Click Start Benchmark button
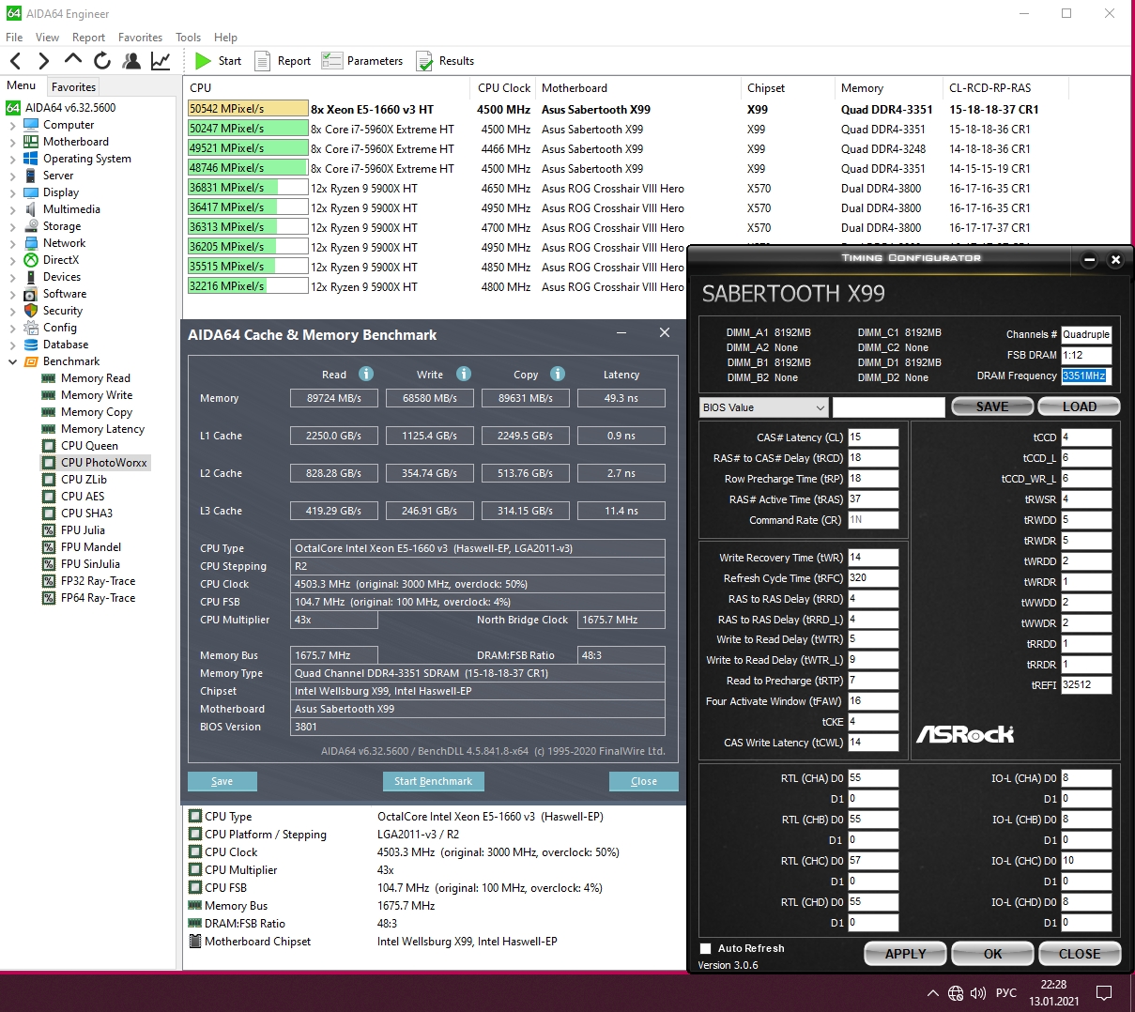The height and width of the screenshot is (1012, 1135). (x=433, y=781)
